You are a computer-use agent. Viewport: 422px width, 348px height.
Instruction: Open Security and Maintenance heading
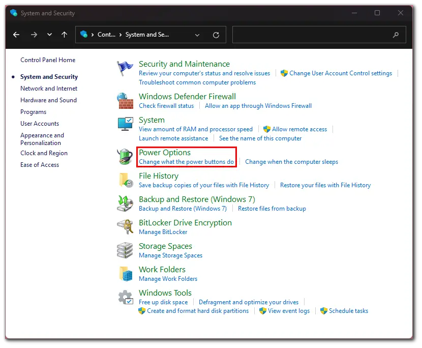click(185, 64)
